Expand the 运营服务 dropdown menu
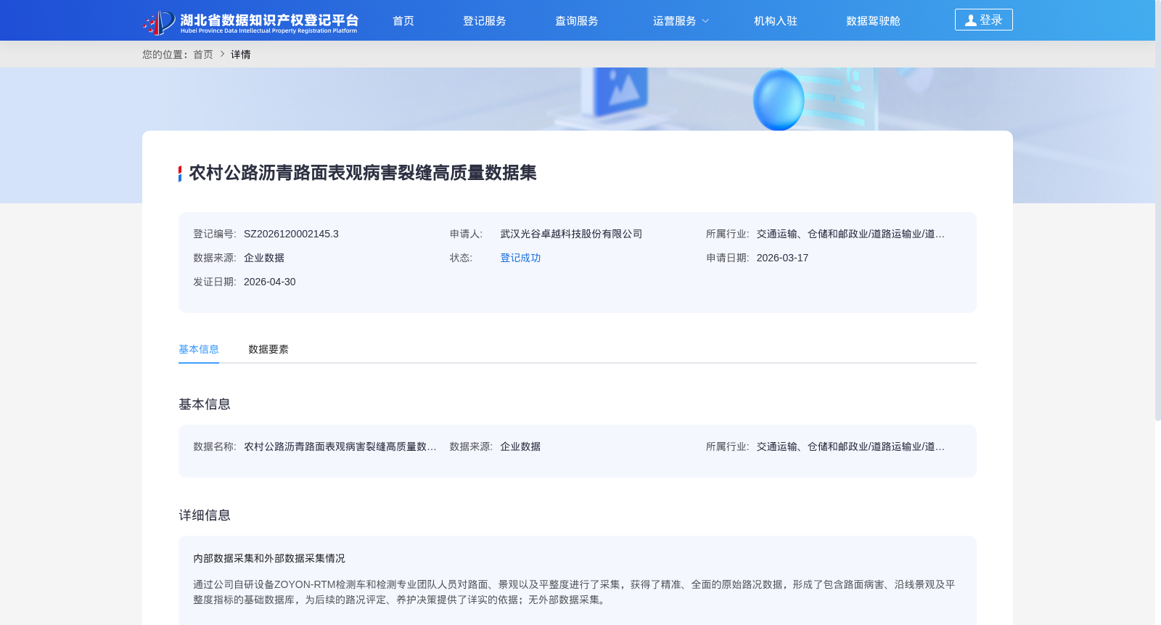The height and width of the screenshot is (625, 1161). (x=681, y=21)
